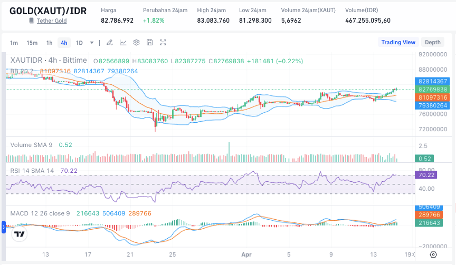Click the save chart floppy icon
Screen dimensions: 456x265
[150, 43]
